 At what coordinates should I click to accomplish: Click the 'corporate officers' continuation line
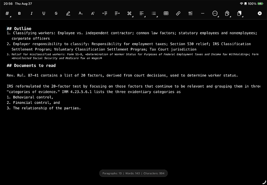click(31, 39)
